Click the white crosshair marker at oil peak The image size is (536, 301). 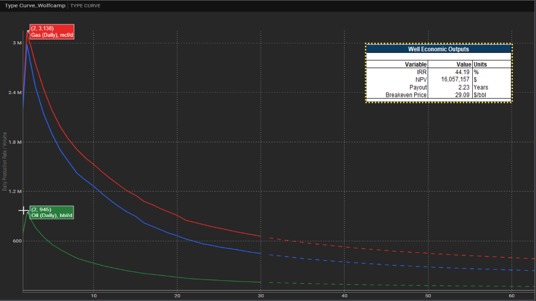23,210
